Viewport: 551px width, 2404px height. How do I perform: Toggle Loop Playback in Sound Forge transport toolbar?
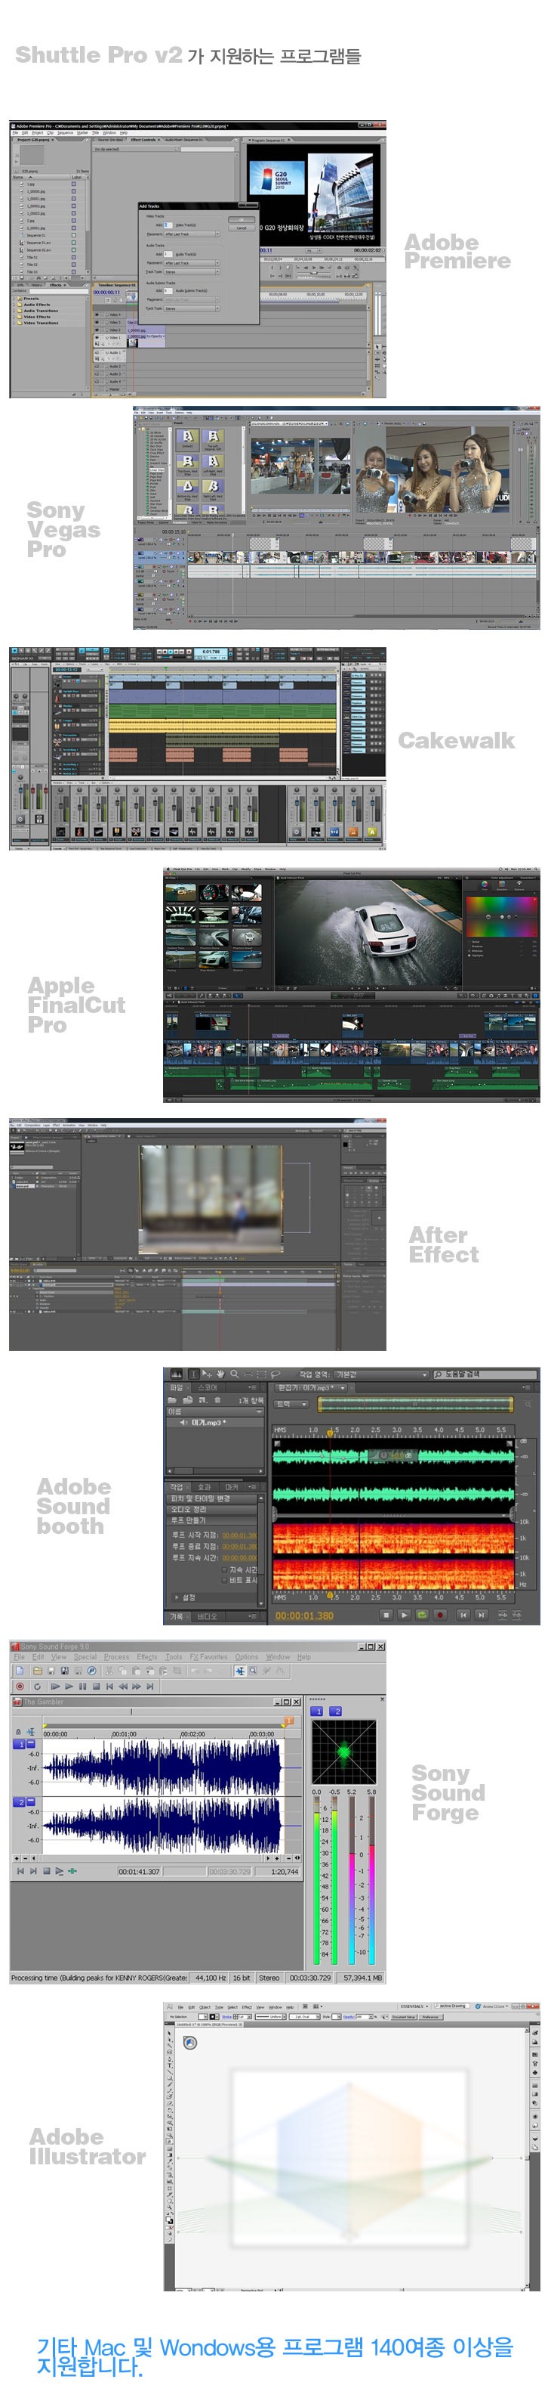click(x=37, y=1687)
